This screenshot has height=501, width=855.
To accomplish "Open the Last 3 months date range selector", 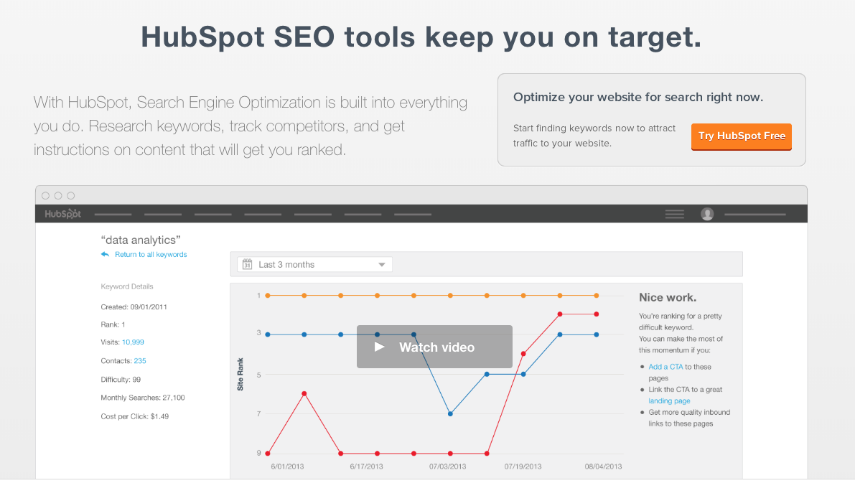I will 314,264.
